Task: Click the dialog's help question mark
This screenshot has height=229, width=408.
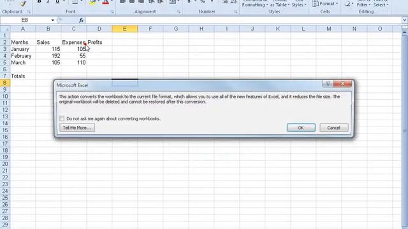Action: click(328, 83)
